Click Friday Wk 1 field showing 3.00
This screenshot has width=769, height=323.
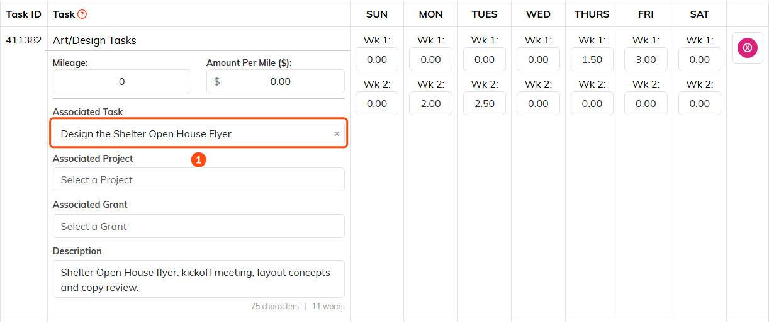click(646, 59)
